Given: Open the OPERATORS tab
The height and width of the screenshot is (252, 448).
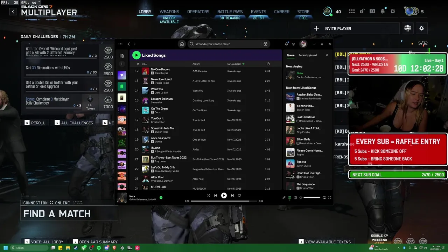Looking at the screenshot, I should (x=198, y=12).
